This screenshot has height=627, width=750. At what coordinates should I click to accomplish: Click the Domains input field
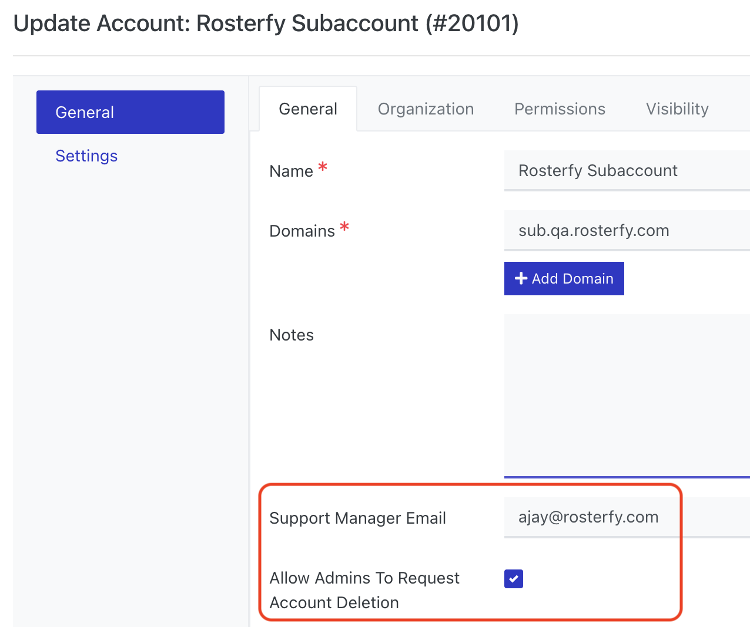[627, 231]
